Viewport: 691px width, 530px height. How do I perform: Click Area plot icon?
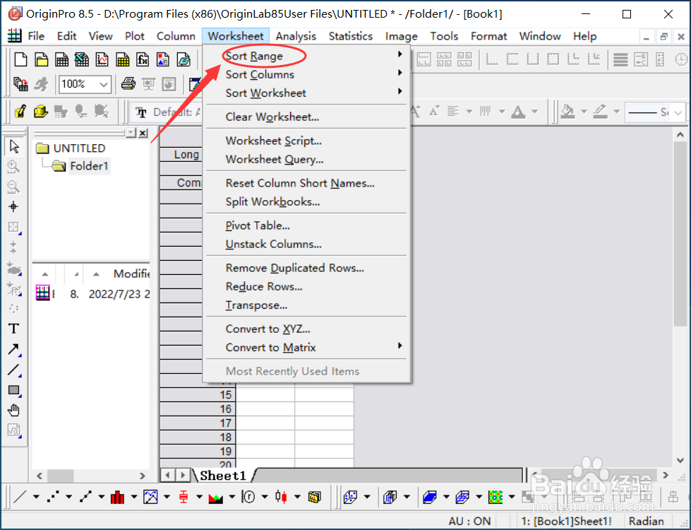[x=215, y=497]
